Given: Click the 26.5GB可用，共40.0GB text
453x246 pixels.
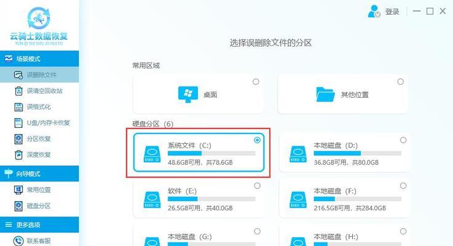Looking at the screenshot, I should (x=200, y=208).
